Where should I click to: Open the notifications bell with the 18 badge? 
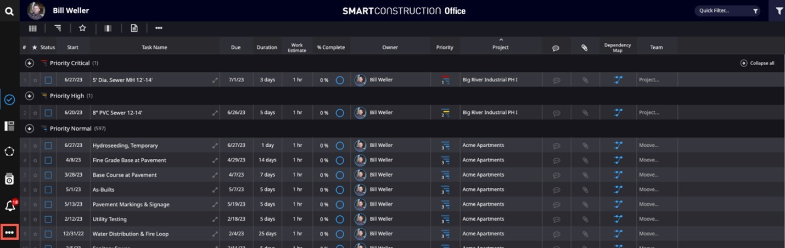click(10, 206)
